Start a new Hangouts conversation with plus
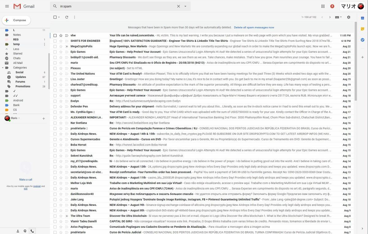The image size is (368, 234). pyautogui.click(x=44, y=119)
